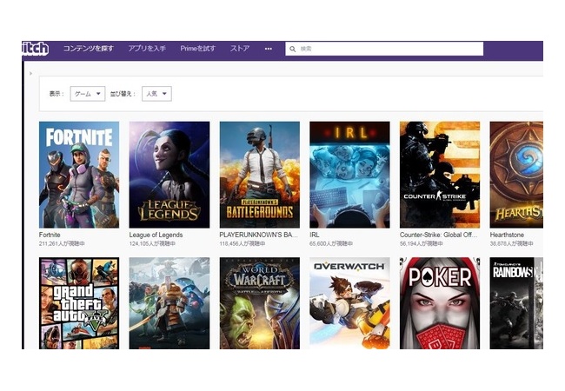Image resolution: width=565 pixels, height=391 pixels.
Task: Open the World of Warcraft cover
Action: [259, 303]
